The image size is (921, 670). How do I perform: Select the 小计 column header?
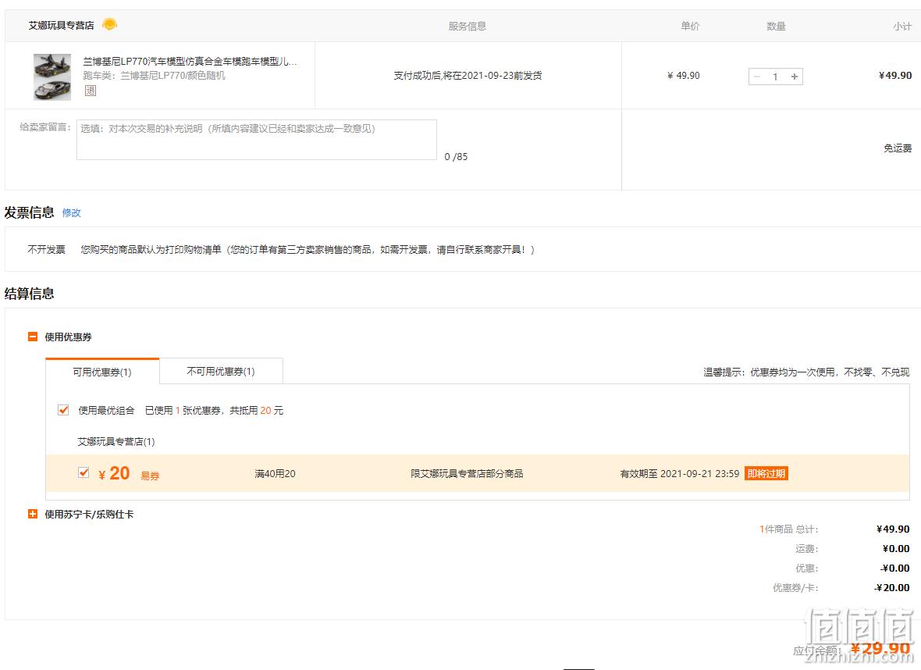pyautogui.click(x=902, y=26)
